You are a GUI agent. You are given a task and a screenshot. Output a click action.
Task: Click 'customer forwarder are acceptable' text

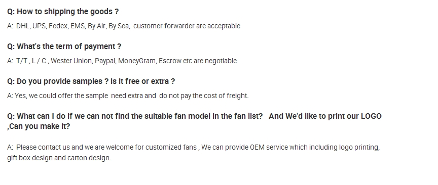187,26
